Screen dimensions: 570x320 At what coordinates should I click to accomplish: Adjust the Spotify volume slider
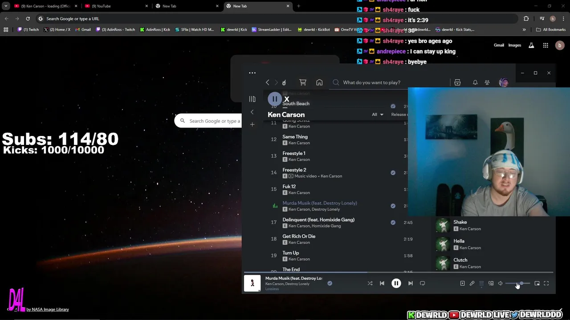click(517, 283)
